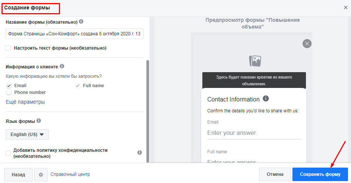The width and height of the screenshot is (351, 183).
Task: Enable Настроить текст формы checkbox
Action: (8, 48)
